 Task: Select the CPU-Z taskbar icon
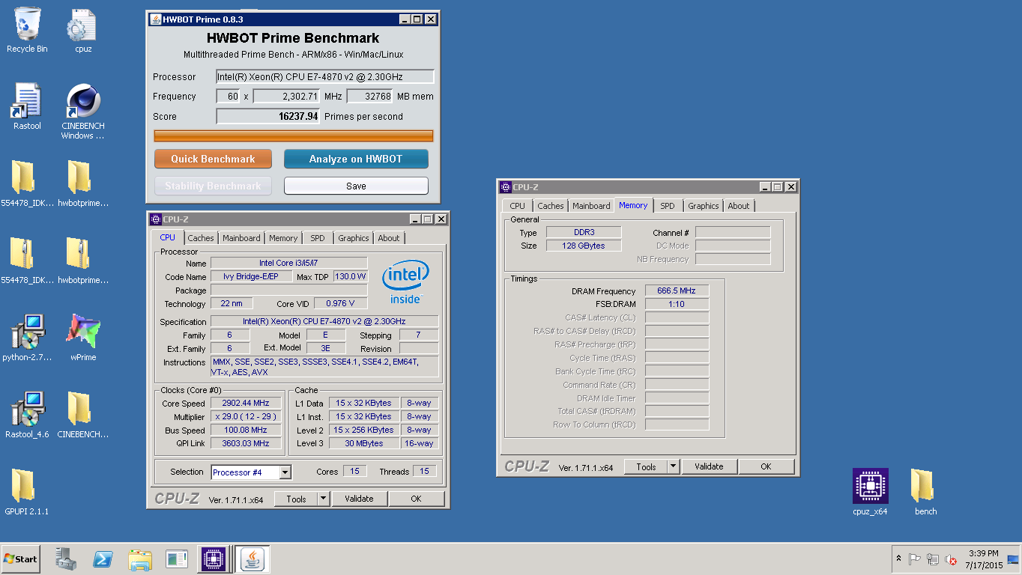point(213,559)
